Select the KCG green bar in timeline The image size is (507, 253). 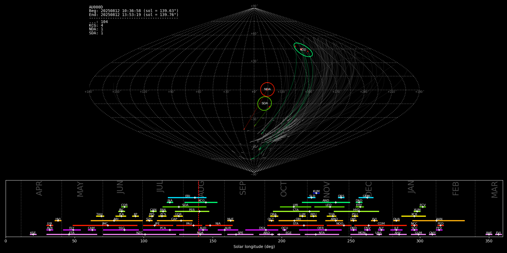coord(201,202)
